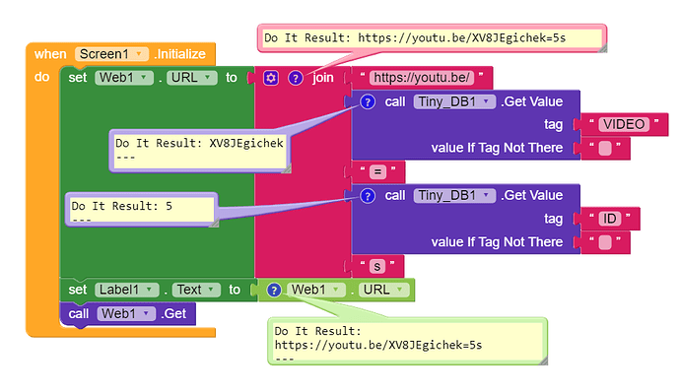680x392 pixels.
Task: Click the ID tag text field
Action: 609,219
